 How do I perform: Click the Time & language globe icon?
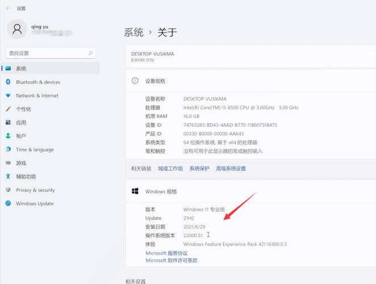point(8,149)
